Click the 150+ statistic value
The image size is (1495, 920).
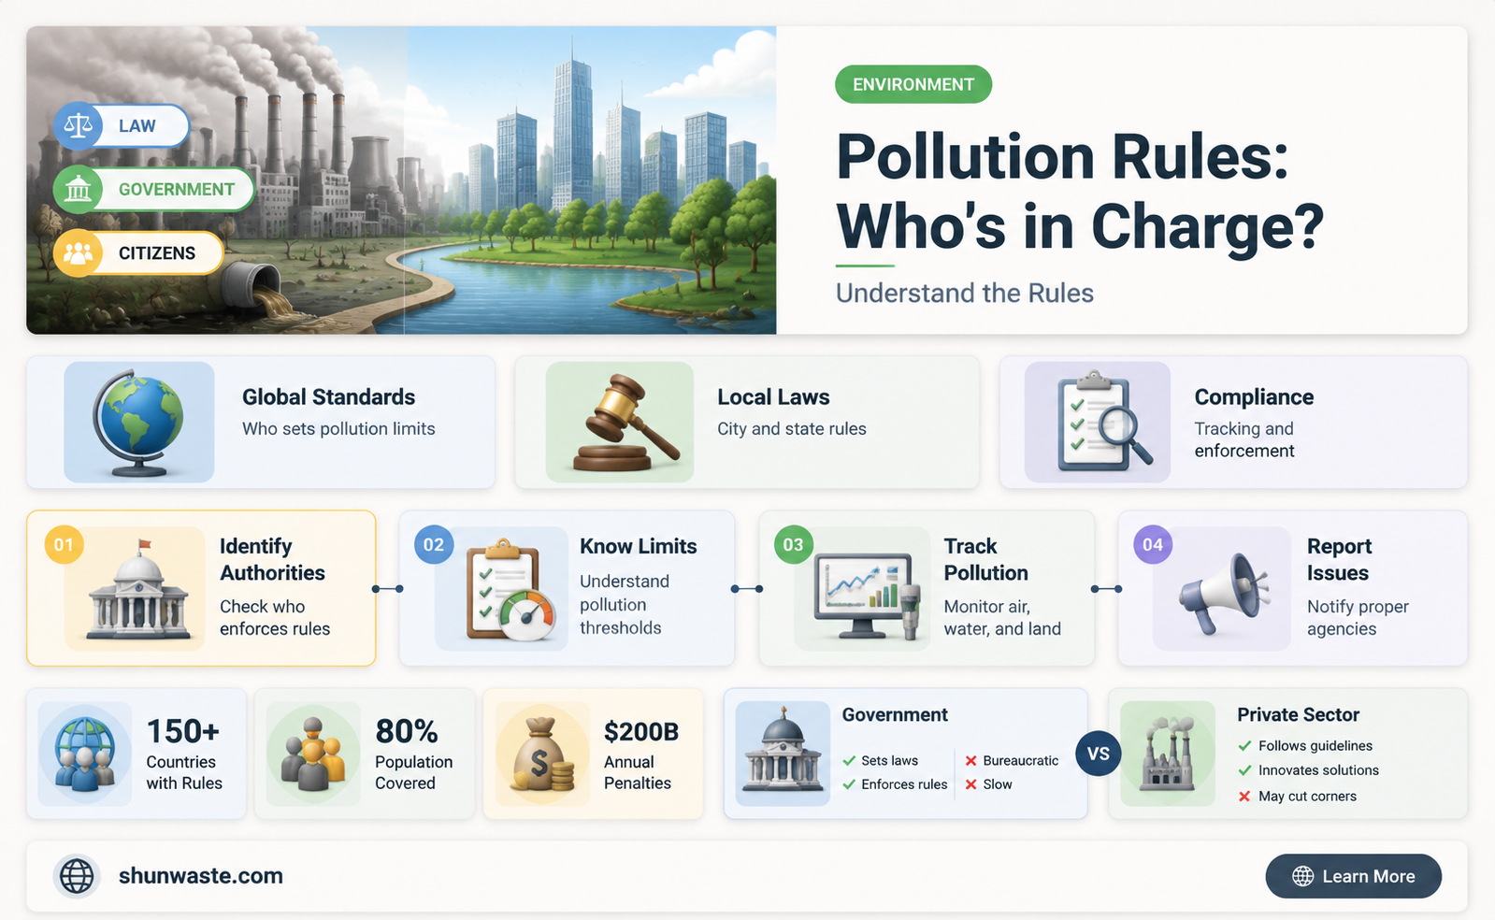coord(183,731)
